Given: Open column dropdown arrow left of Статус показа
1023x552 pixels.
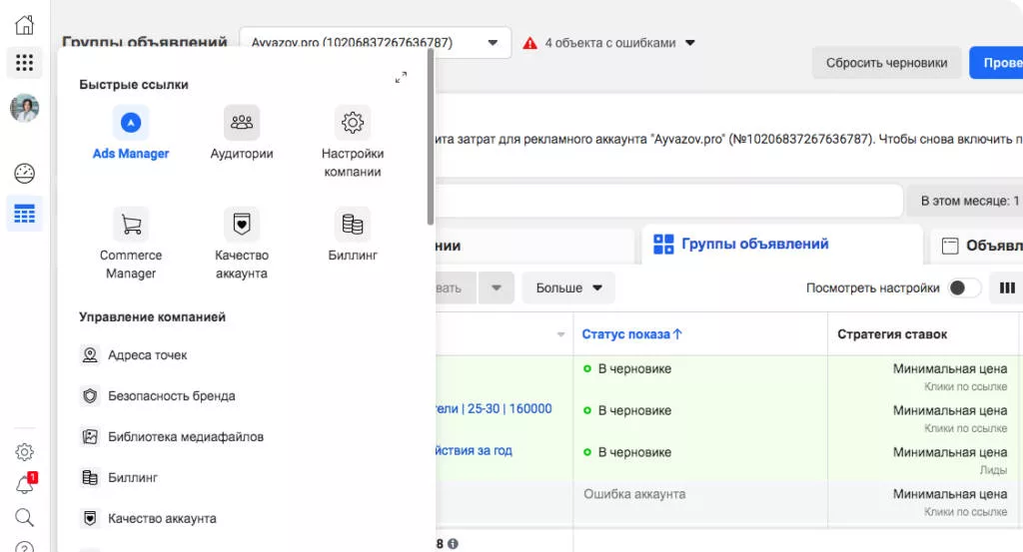Looking at the screenshot, I should pos(560,334).
